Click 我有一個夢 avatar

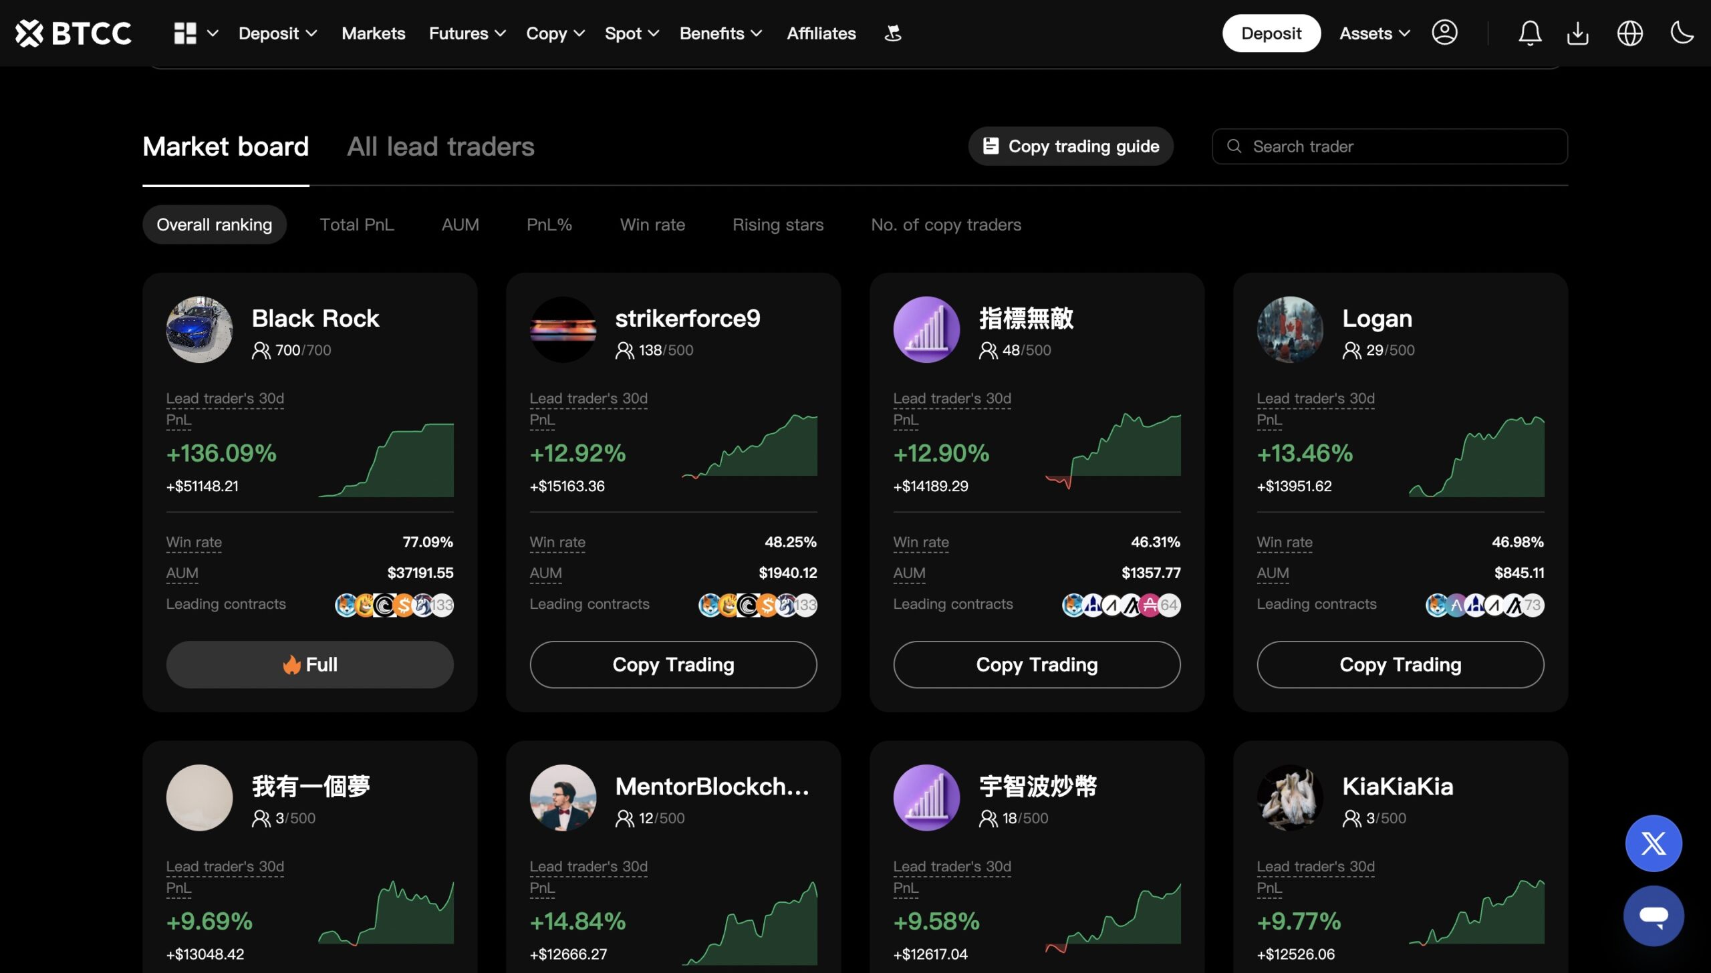[199, 798]
